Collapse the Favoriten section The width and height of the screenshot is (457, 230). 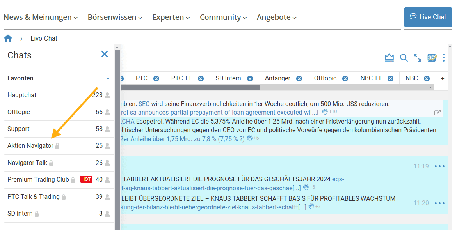tap(108, 78)
